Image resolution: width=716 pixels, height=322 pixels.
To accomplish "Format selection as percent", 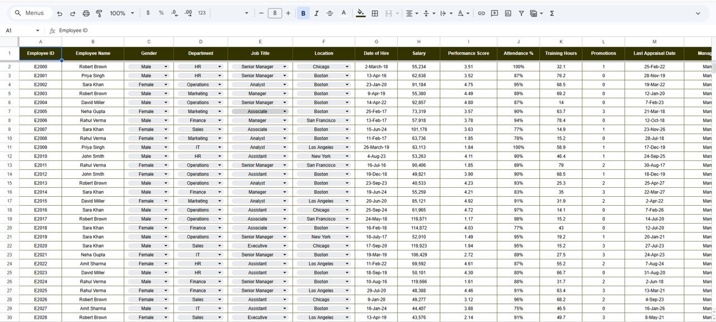I will (x=161, y=13).
